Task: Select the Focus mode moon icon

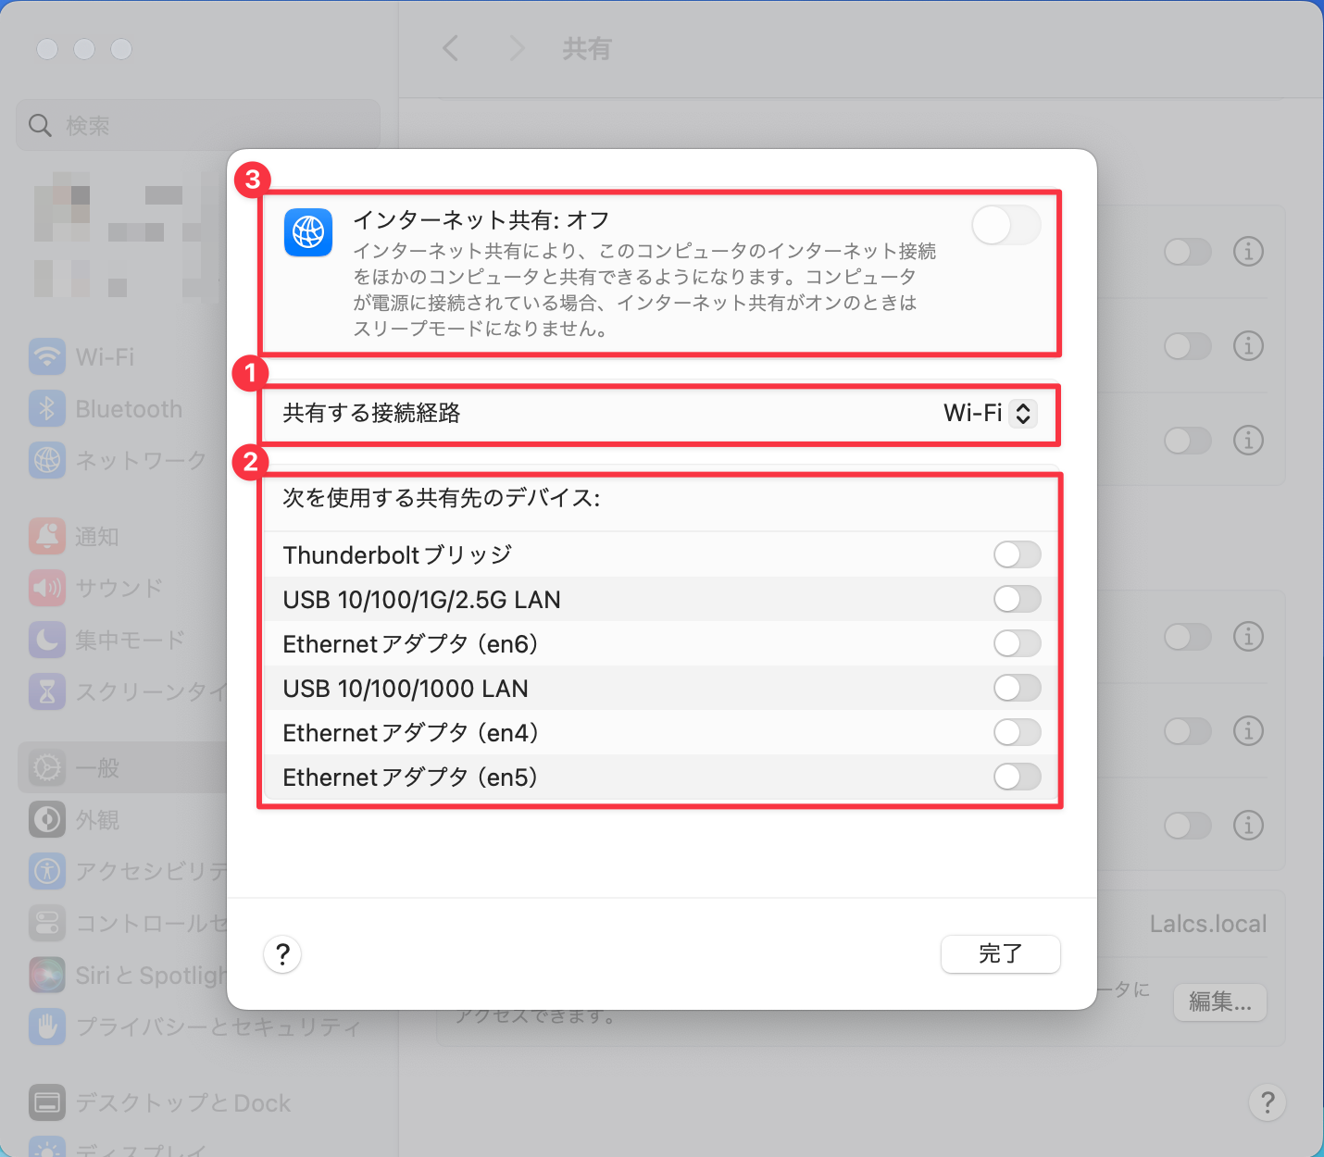Action: point(47,640)
